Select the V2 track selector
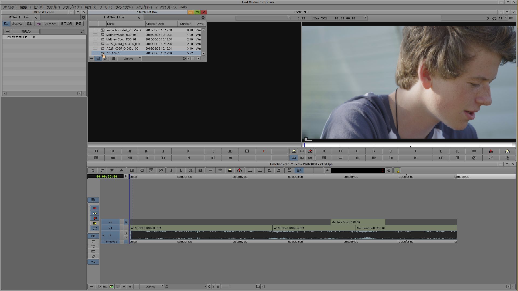Image resolution: width=518 pixels, height=291 pixels. (x=110, y=222)
